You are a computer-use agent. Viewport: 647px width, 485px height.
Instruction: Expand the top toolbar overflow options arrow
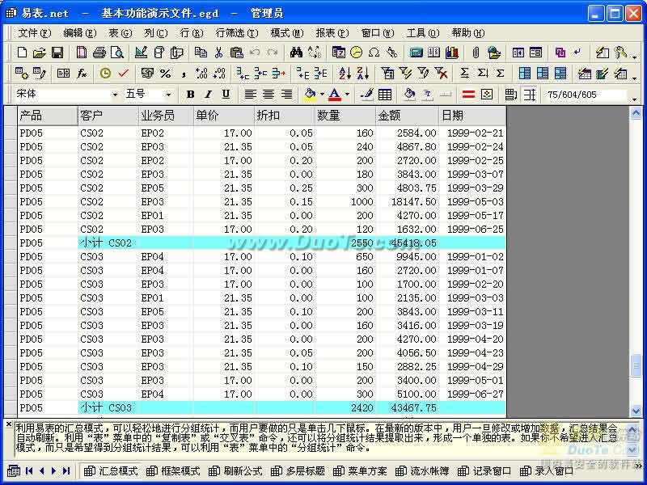[635, 56]
